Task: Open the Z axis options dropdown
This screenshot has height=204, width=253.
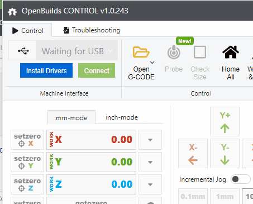Action: pos(150,184)
